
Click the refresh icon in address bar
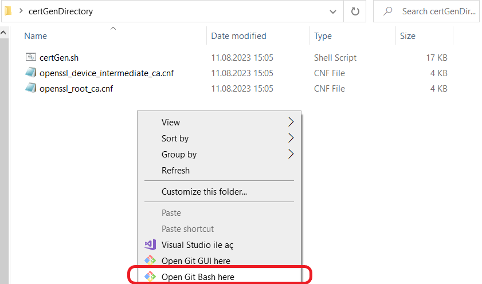coord(355,11)
